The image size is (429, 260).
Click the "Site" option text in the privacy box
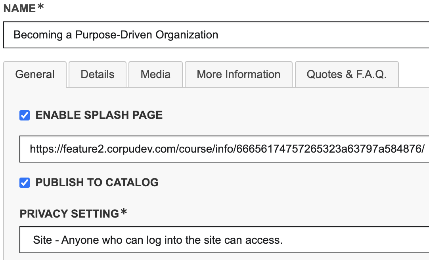pyautogui.click(x=42, y=240)
